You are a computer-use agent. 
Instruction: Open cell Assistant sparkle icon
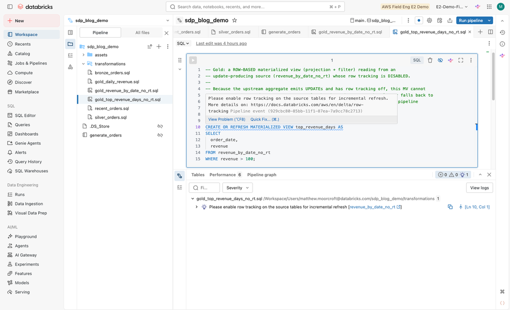click(x=450, y=60)
